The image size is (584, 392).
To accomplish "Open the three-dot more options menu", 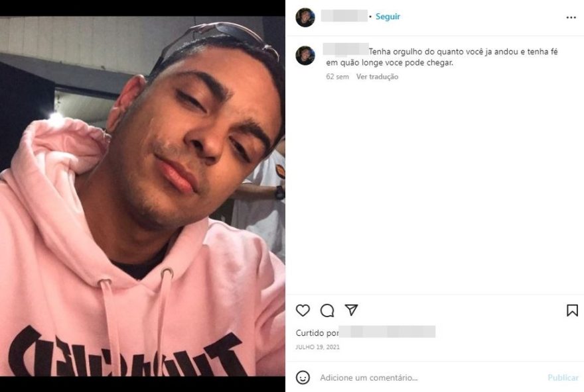I will [x=571, y=17].
